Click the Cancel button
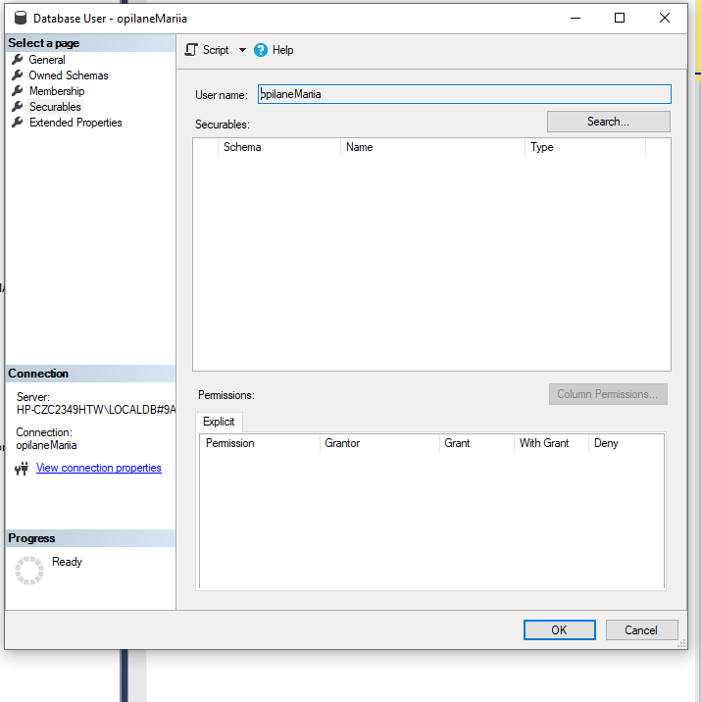The width and height of the screenshot is (701, 702). pyautogui.click(x=641, y=630)
